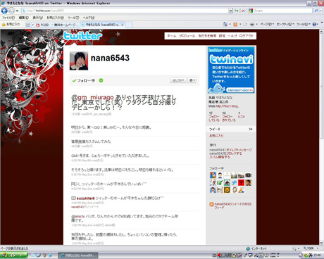Click the Quick Tabs grid icon

[28, 25]
